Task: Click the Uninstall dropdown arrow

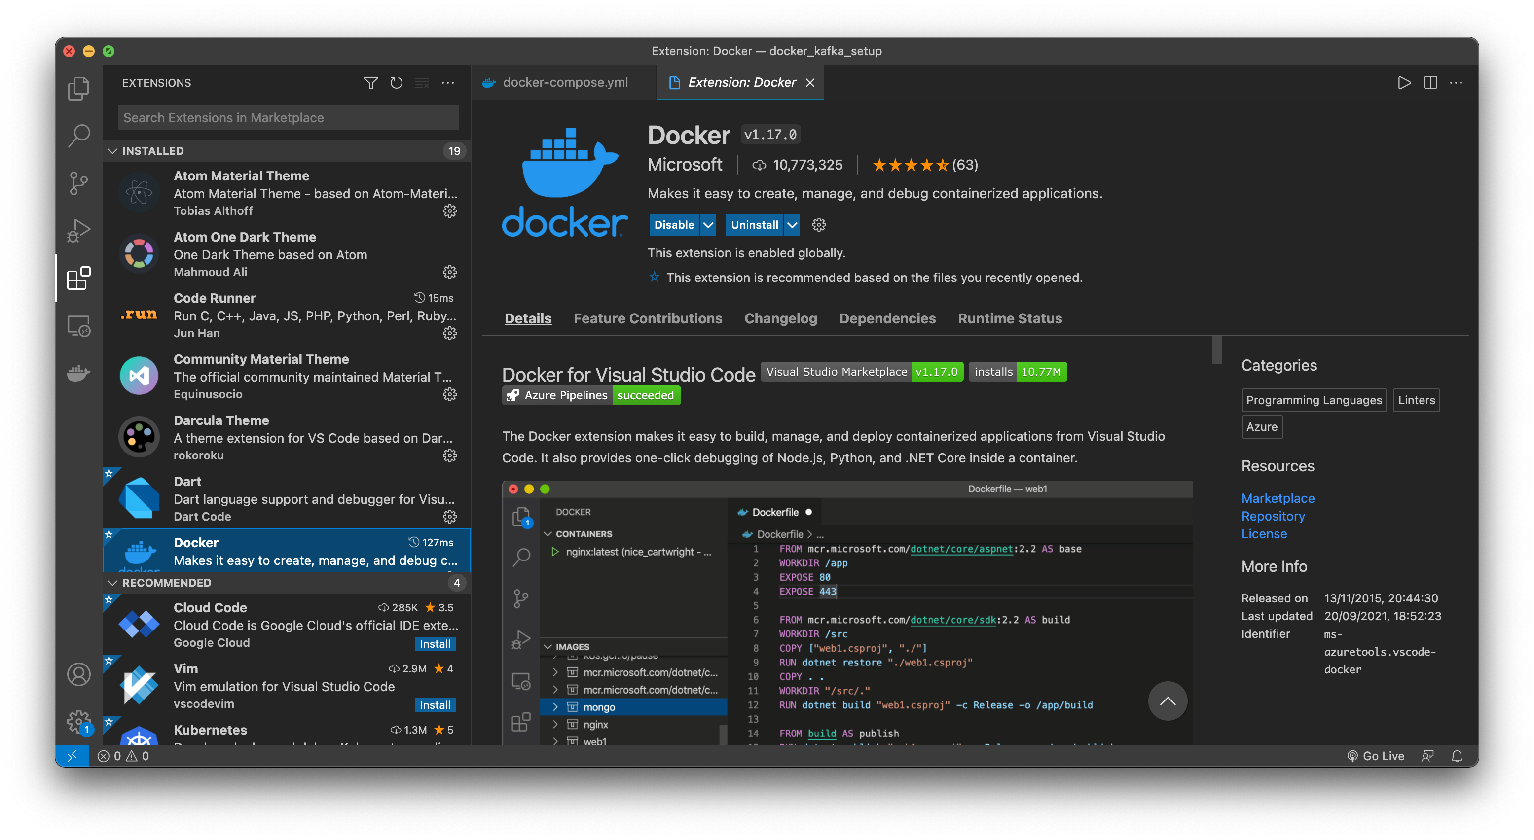Action: click(x=793, y=224)
